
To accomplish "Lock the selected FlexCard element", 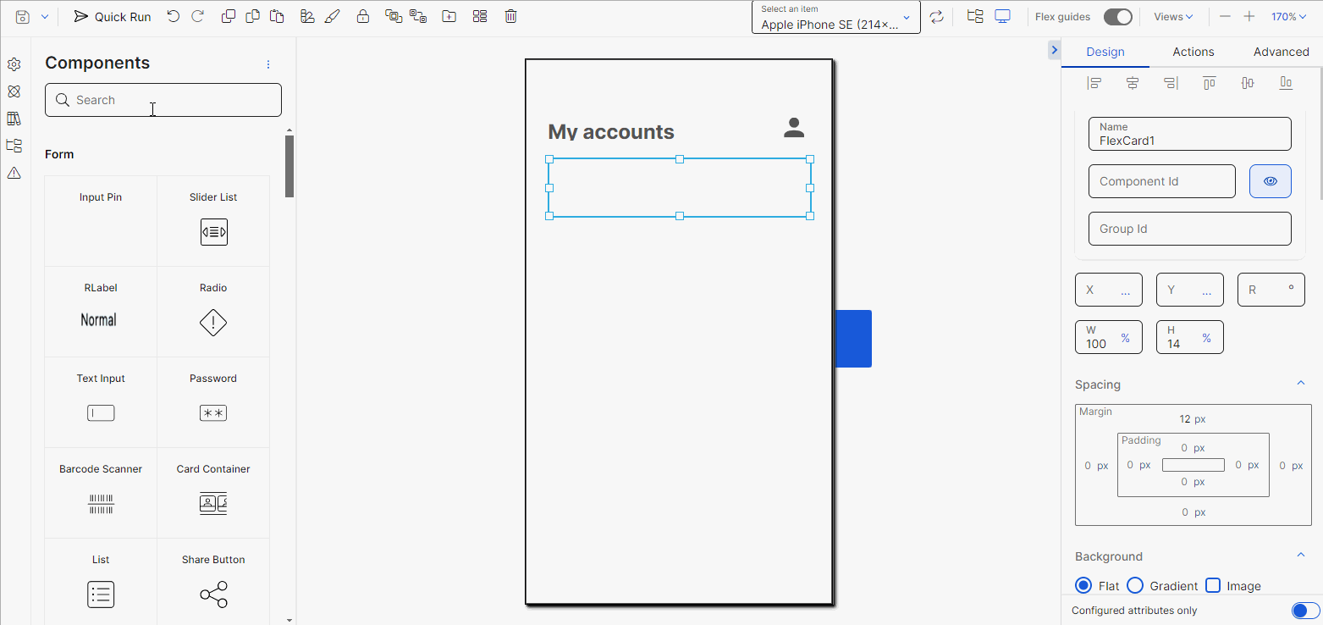I will pos(363,15).
